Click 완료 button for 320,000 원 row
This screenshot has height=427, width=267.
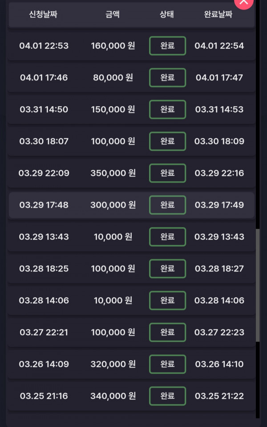pos(167,364)
